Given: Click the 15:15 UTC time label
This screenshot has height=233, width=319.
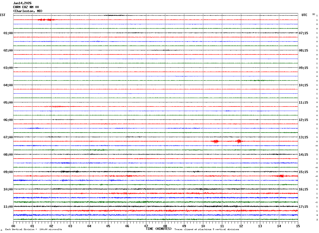Looking at the screenshot, I should pyautogui.click(x=303, y=172).
